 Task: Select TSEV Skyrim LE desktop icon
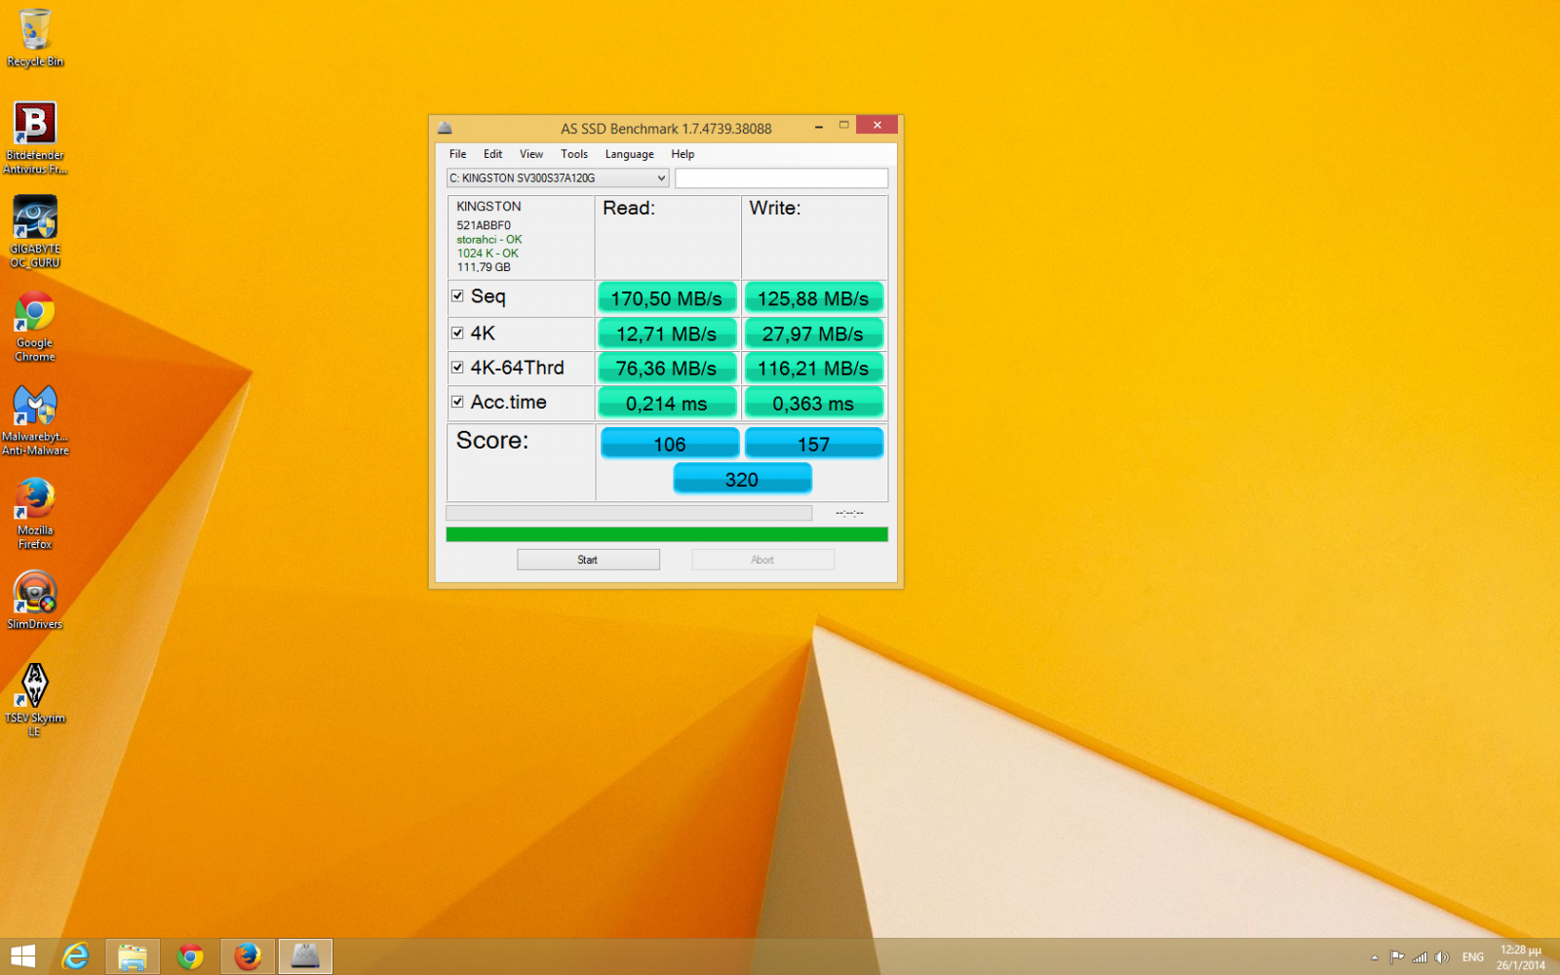(35, 700)
